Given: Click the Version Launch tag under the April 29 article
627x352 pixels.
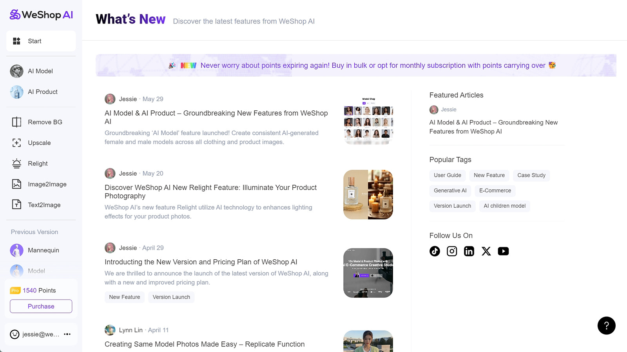Looking at the screenshot, I should click(171, 297).
